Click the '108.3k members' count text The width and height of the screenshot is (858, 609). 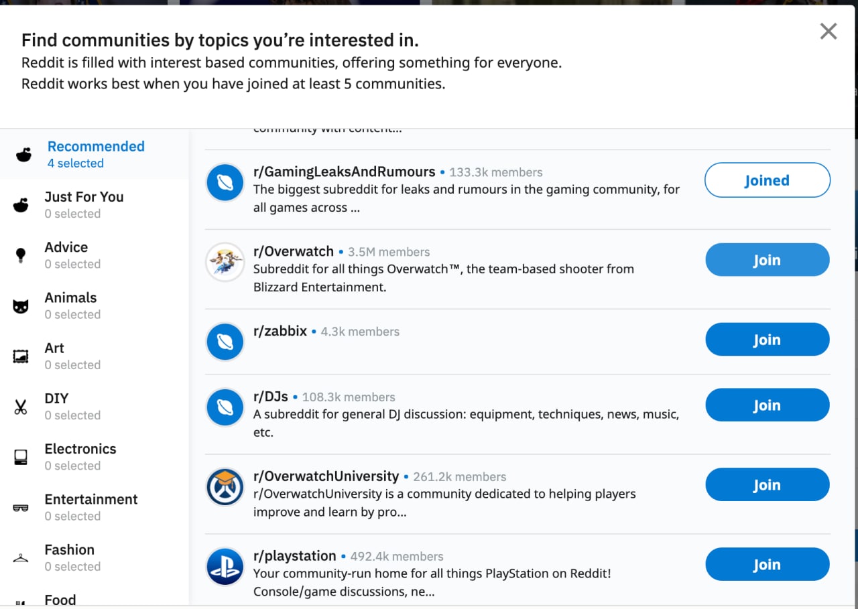click(x=349, y=398)
